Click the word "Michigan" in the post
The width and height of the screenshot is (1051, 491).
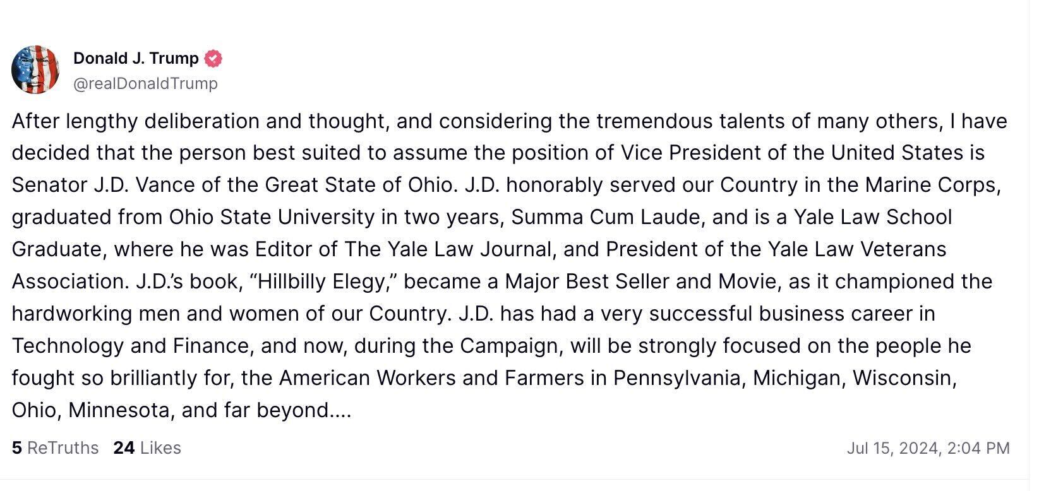click(x=798, y=377)
